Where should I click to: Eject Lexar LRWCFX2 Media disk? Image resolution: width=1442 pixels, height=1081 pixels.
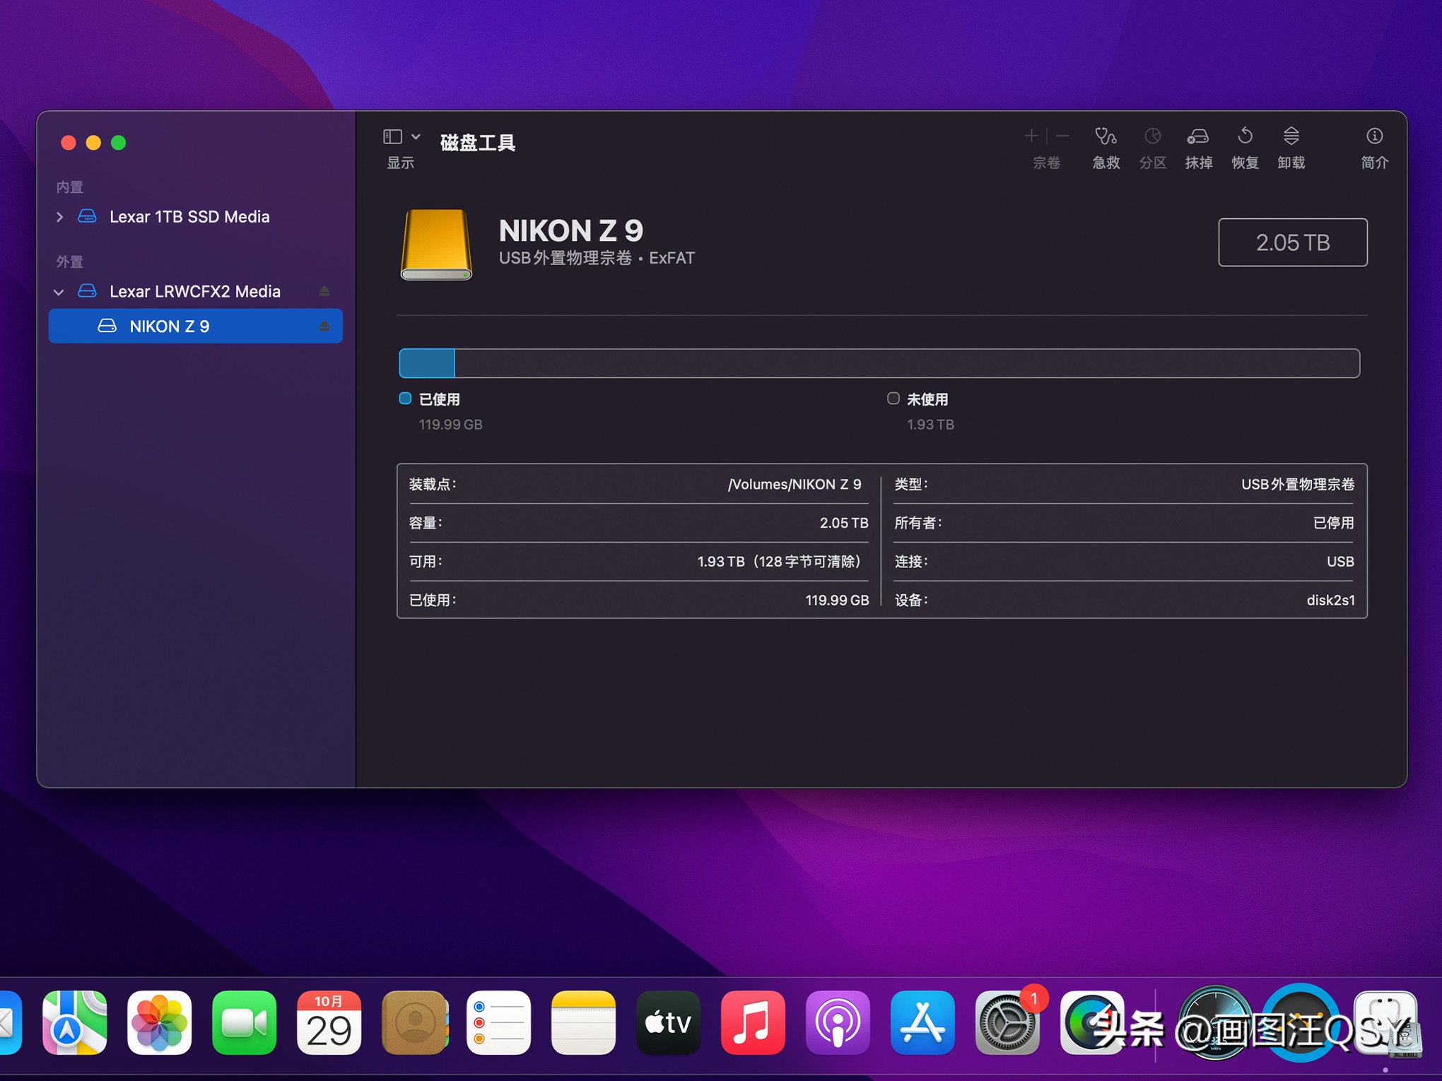click(324, 291)
